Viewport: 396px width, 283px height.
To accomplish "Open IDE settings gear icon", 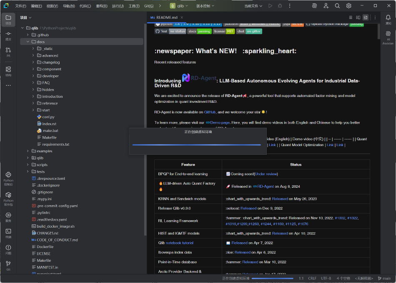I will [x=349, y=6].
